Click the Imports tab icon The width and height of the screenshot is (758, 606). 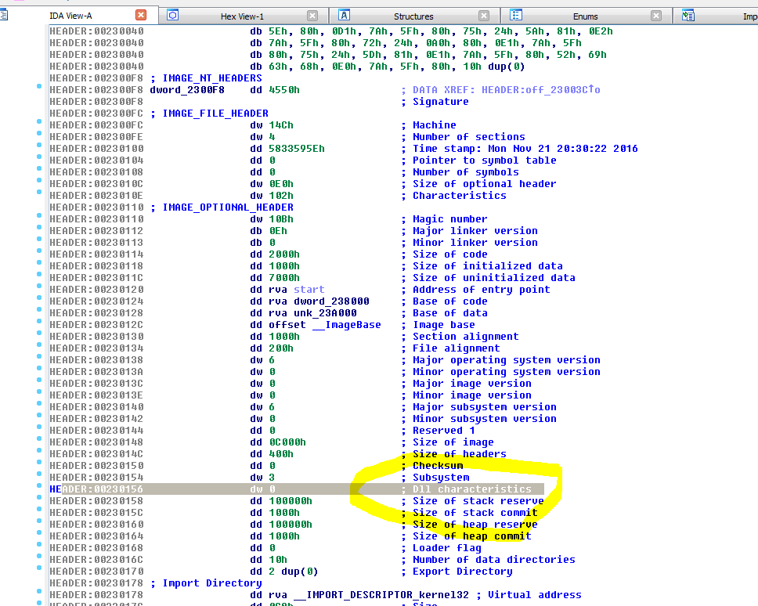(688, 16)
